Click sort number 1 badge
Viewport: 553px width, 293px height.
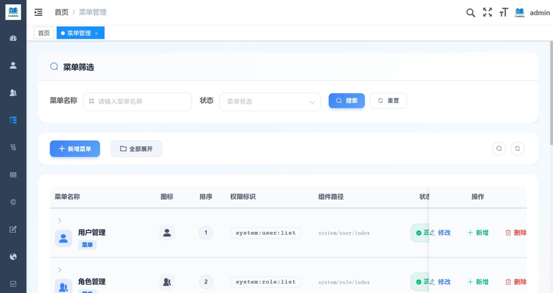[206, 233]
